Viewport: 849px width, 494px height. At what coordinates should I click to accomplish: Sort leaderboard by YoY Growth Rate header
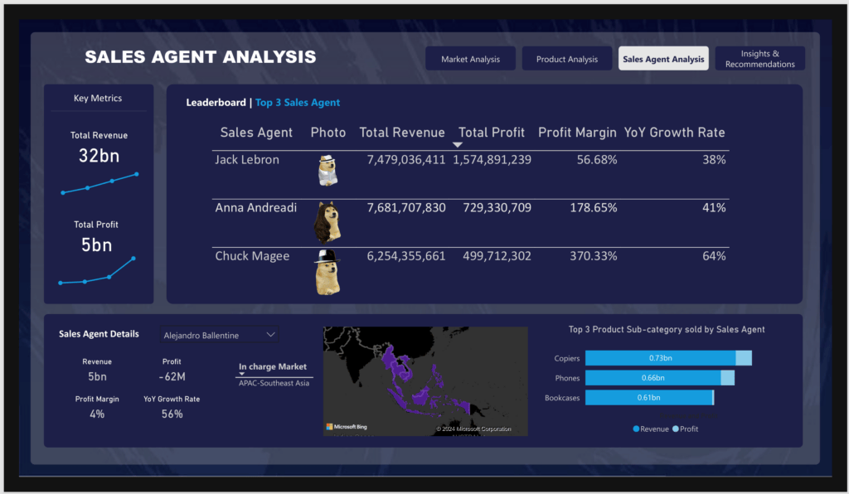[x=674, y=133]
